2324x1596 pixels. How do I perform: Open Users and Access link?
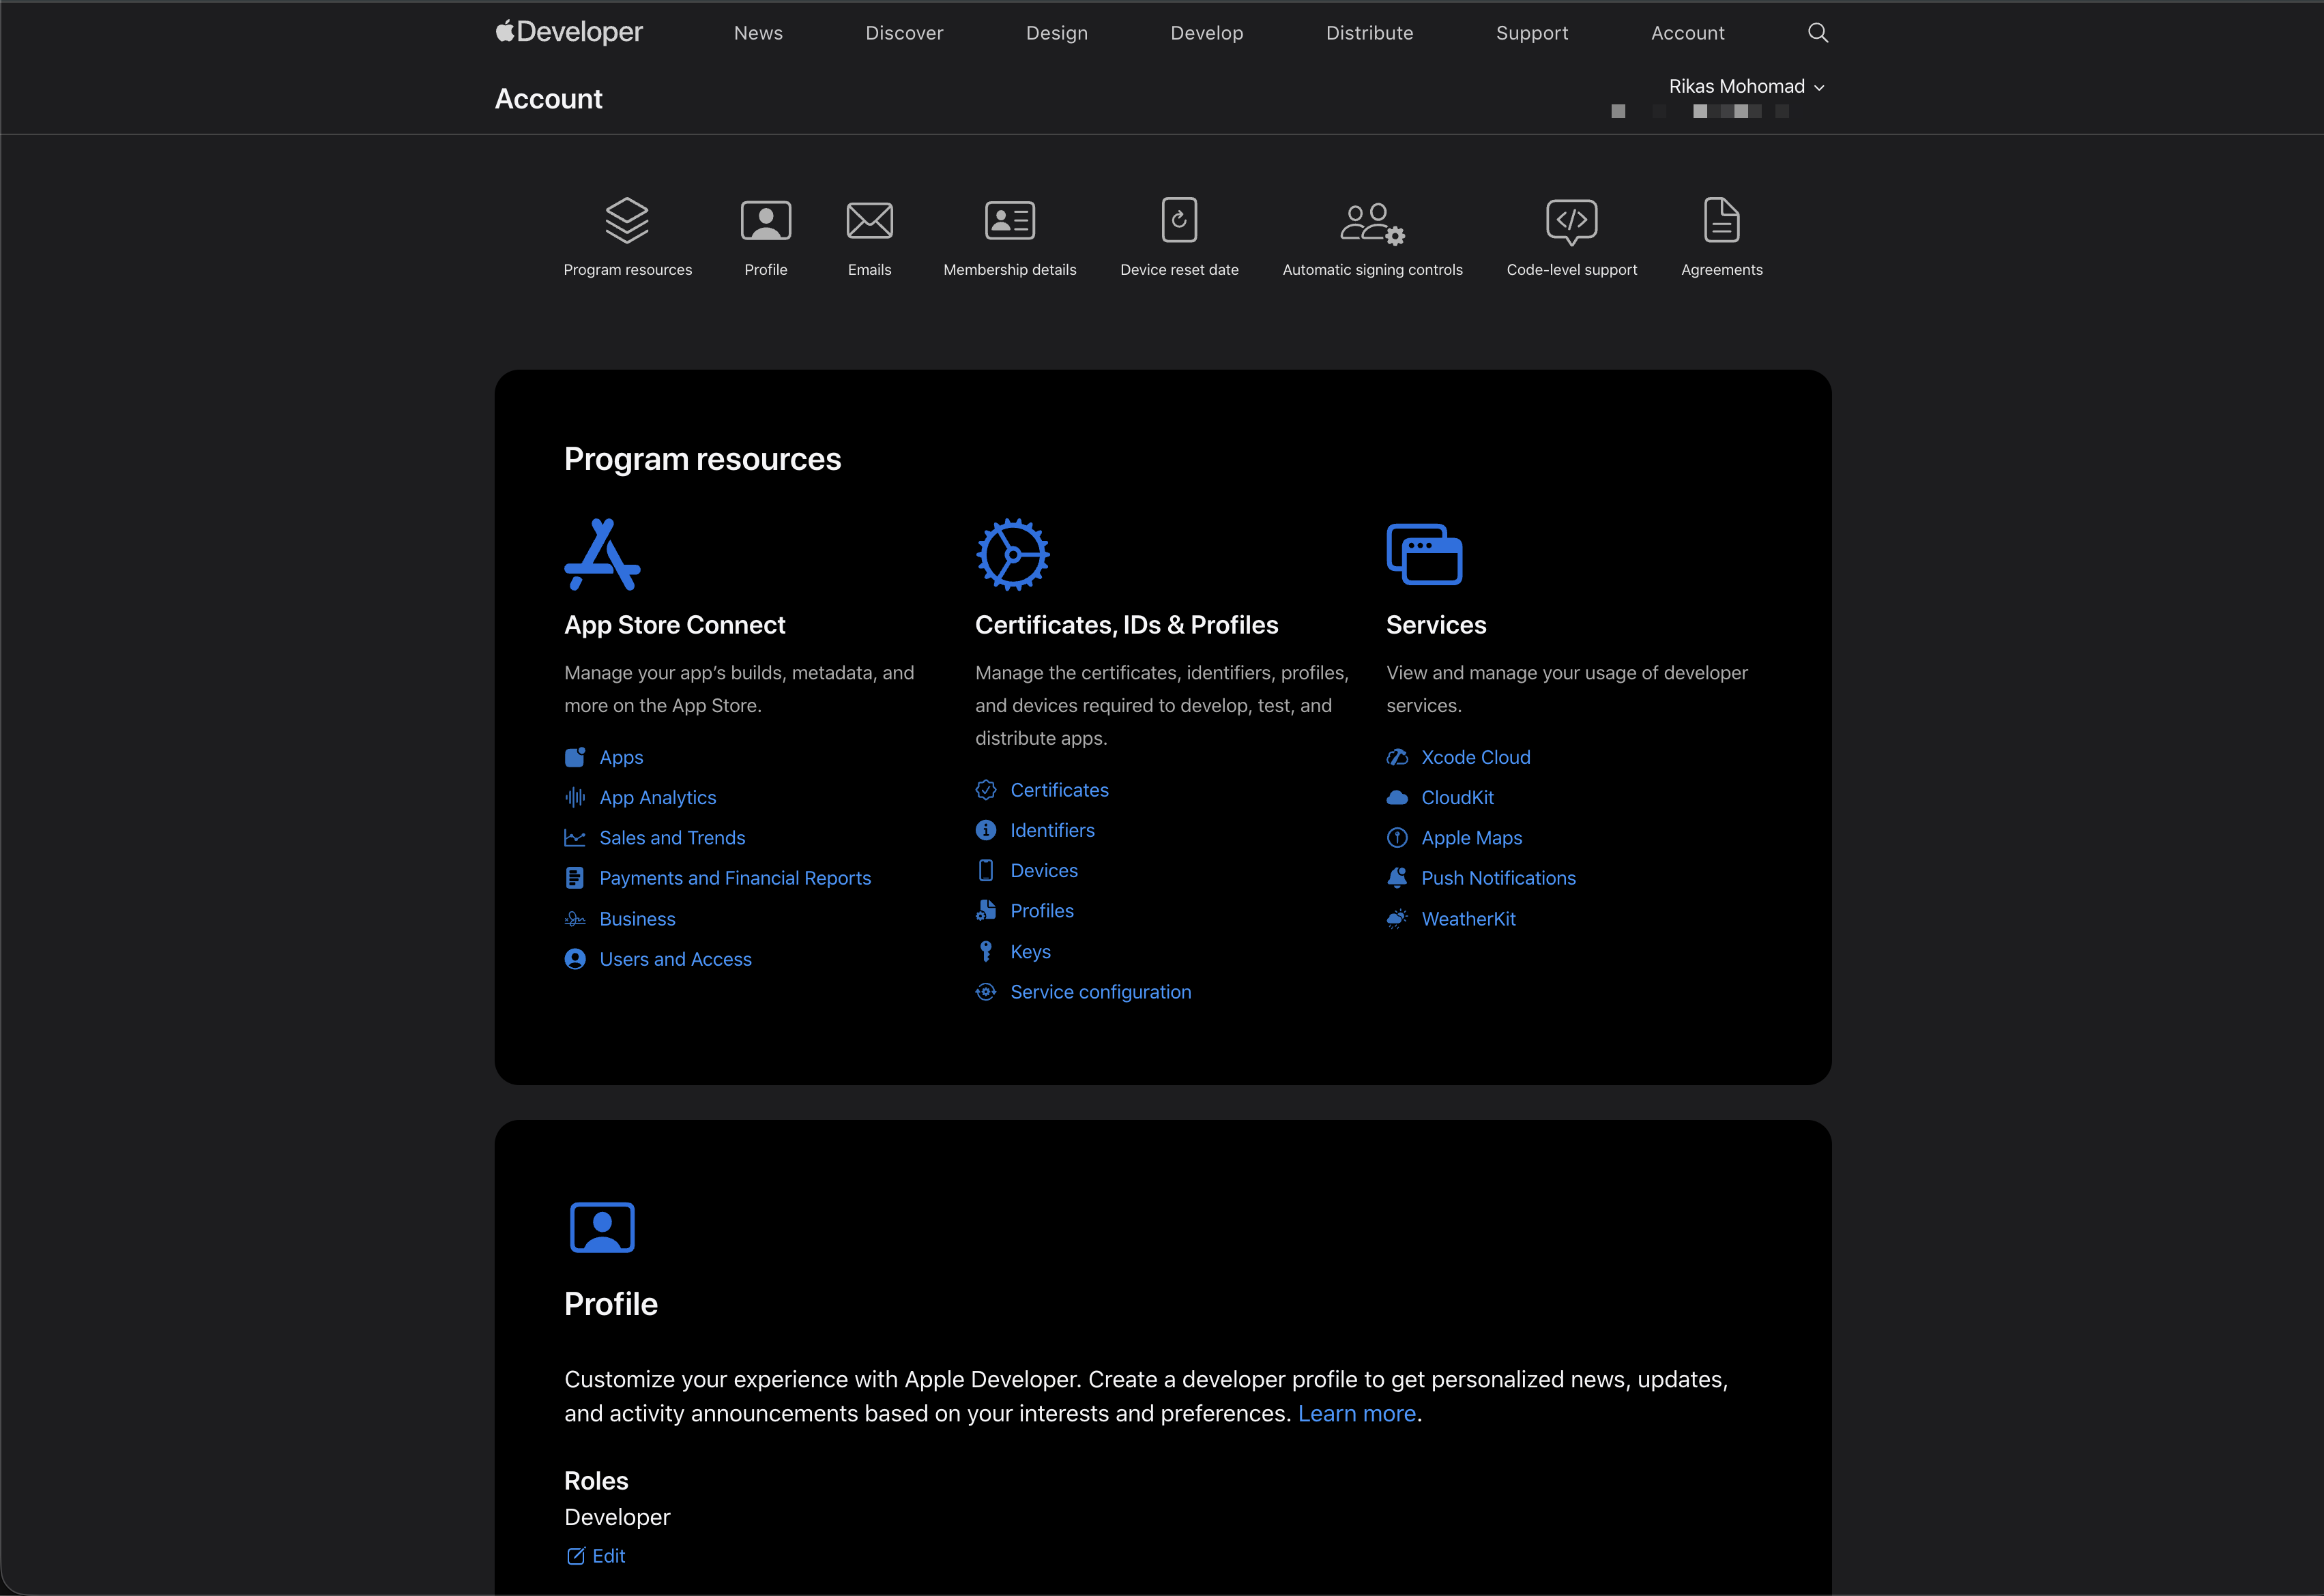(674, 958)
